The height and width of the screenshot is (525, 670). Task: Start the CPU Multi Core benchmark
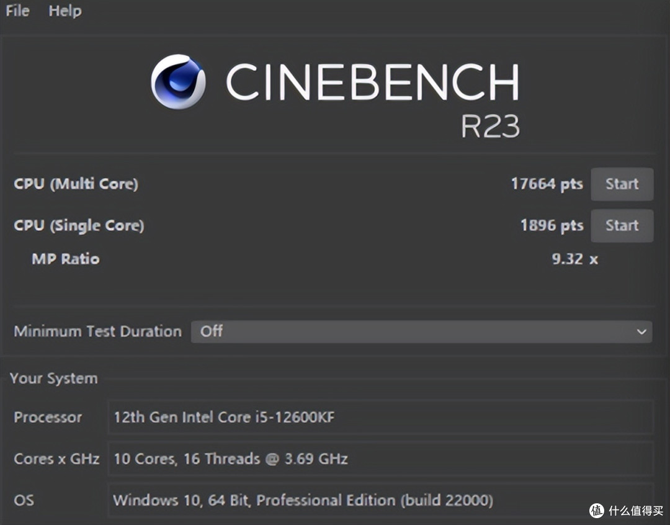622,184
